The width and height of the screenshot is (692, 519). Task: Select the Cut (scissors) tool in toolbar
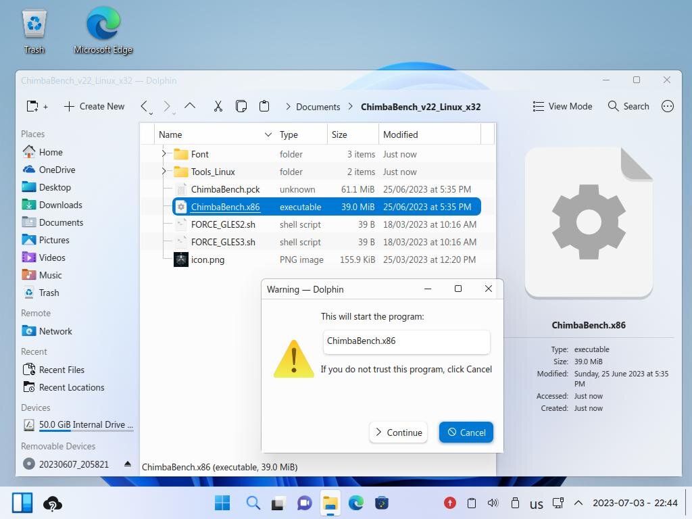[x=218, y=106]
